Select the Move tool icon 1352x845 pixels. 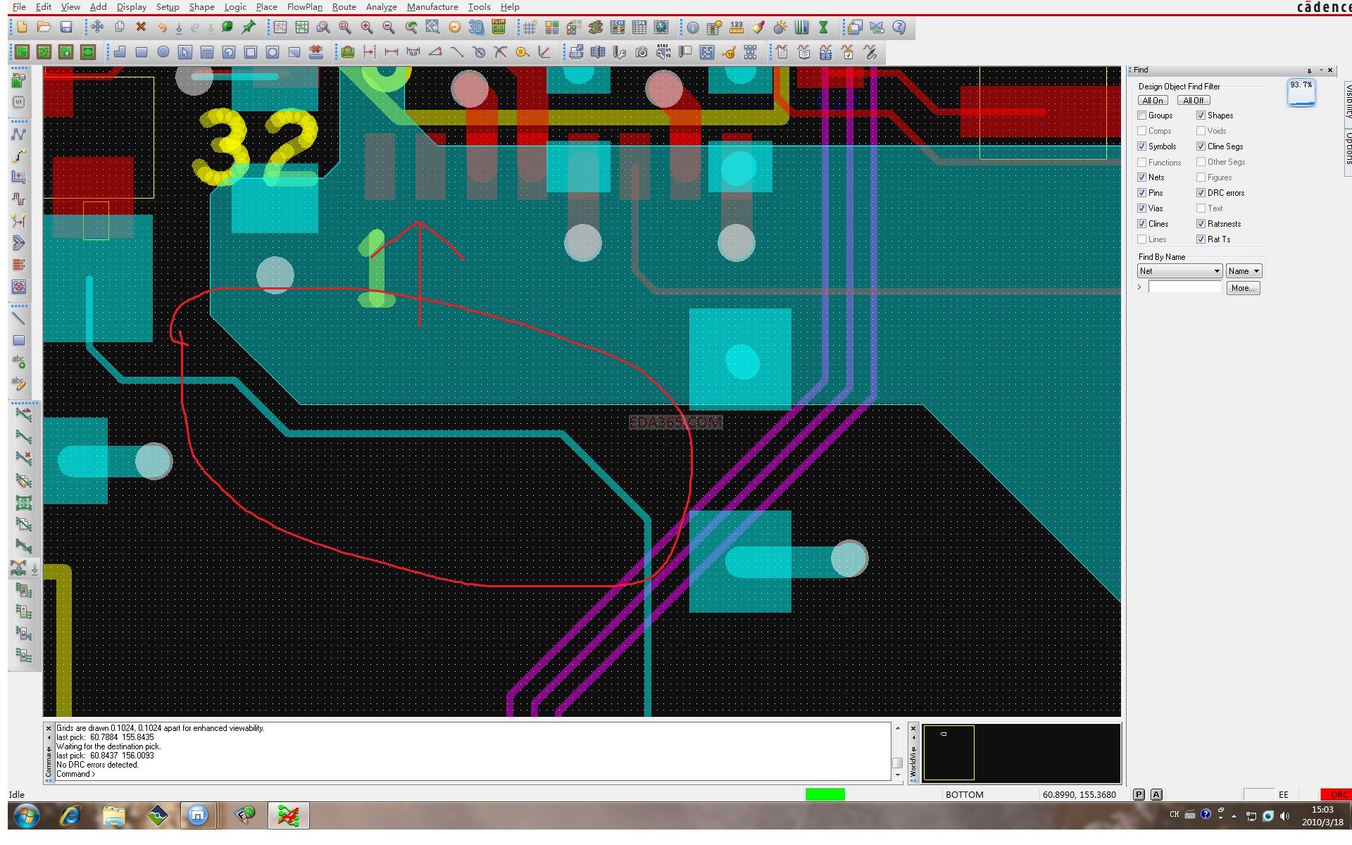pos(97,27)
